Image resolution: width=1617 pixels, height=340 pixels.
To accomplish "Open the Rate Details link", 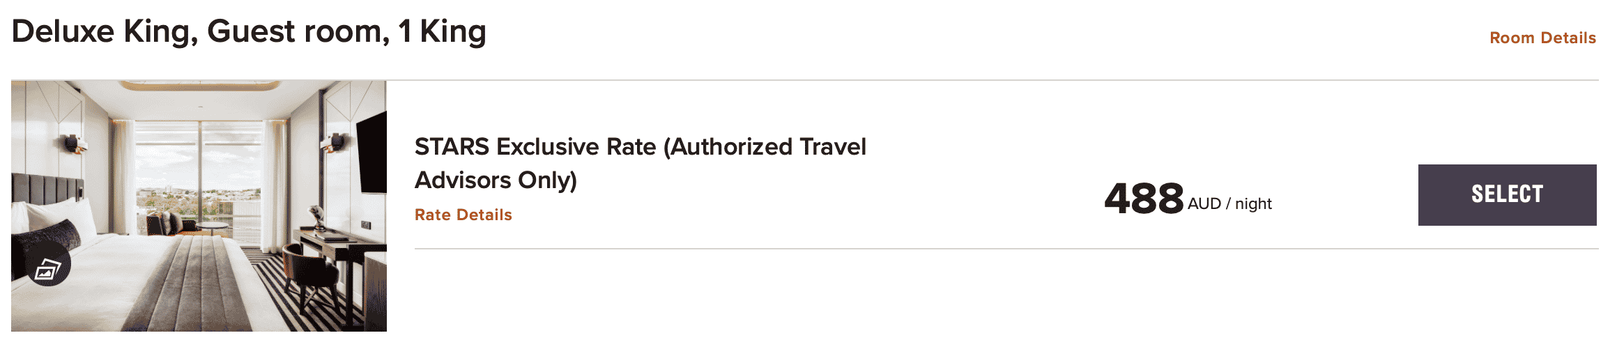I will tap(463, 215).
